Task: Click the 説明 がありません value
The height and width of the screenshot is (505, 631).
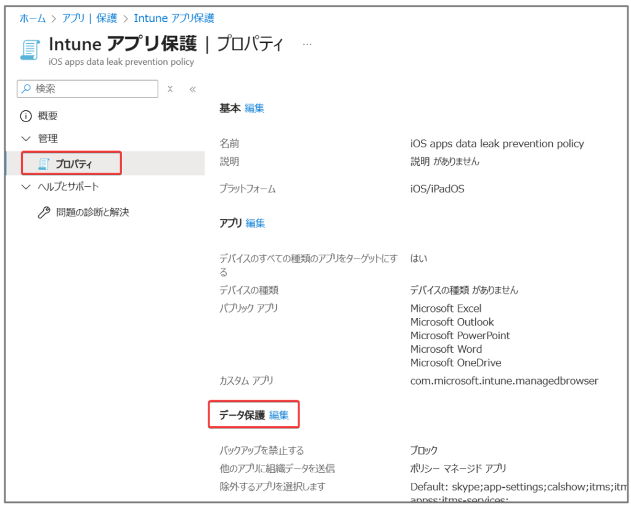Action: point(445,162)
